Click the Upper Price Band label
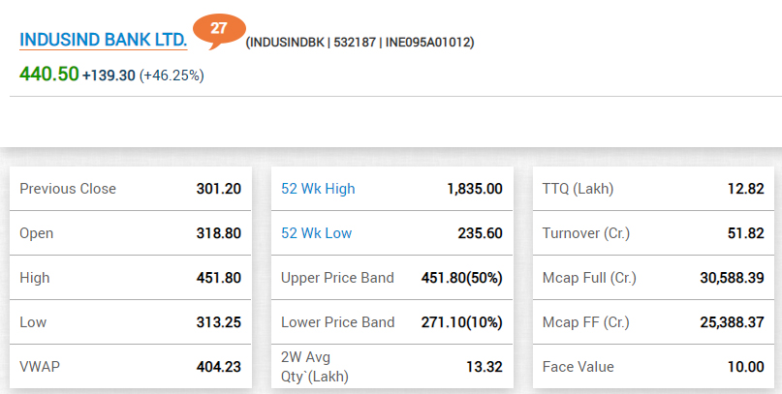782x394 pixels. click(x=337, y=278)
